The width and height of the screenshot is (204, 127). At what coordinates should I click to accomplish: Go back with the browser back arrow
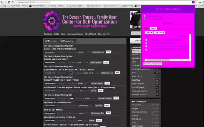[x=2, y=2]
